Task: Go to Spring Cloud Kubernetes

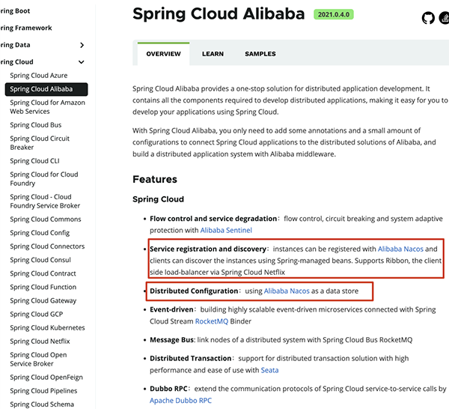Action: point(48,327)
